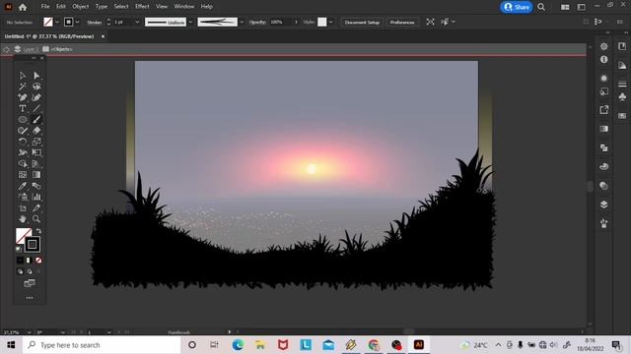Select the Perspective Grid tool

pos(36,164)
